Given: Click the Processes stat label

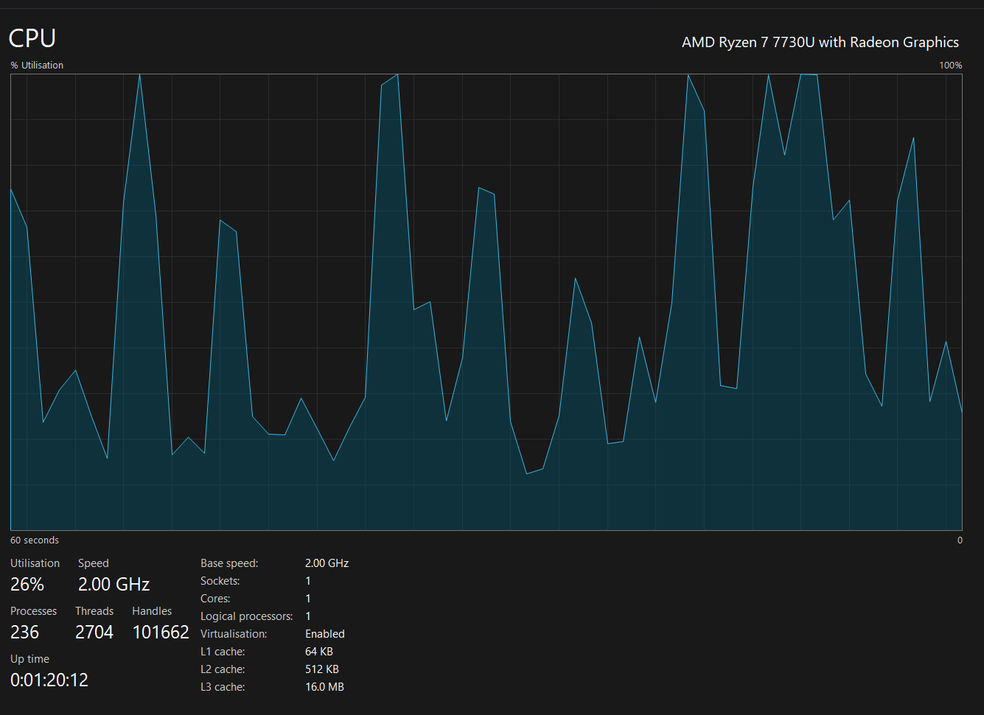Looking at the screenshot, I should tap(33, 610).
